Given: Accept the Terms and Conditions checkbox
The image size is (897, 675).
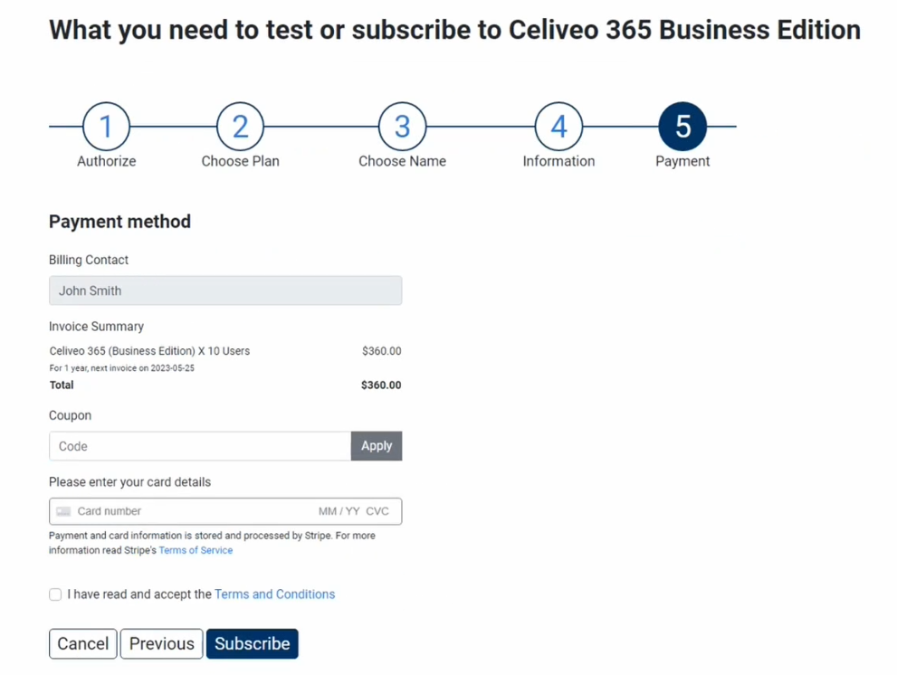Looking at the screenshot, I should (55, 594).
